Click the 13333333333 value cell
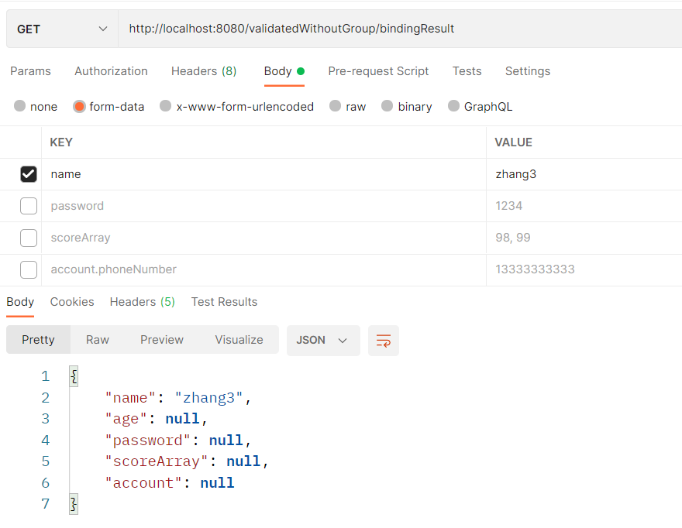Viewport: 682px width, 528px height. pyautogui.click(x=584, y=270)
